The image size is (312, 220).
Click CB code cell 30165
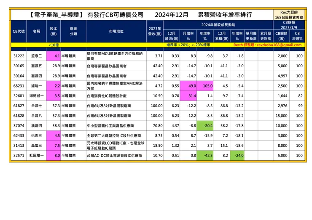tap(19, 66)
